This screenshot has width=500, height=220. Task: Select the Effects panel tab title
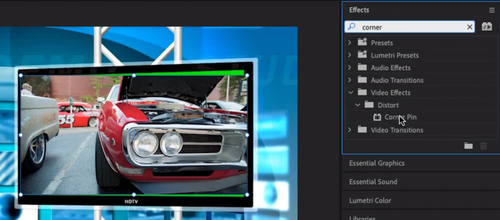(359, 10)
